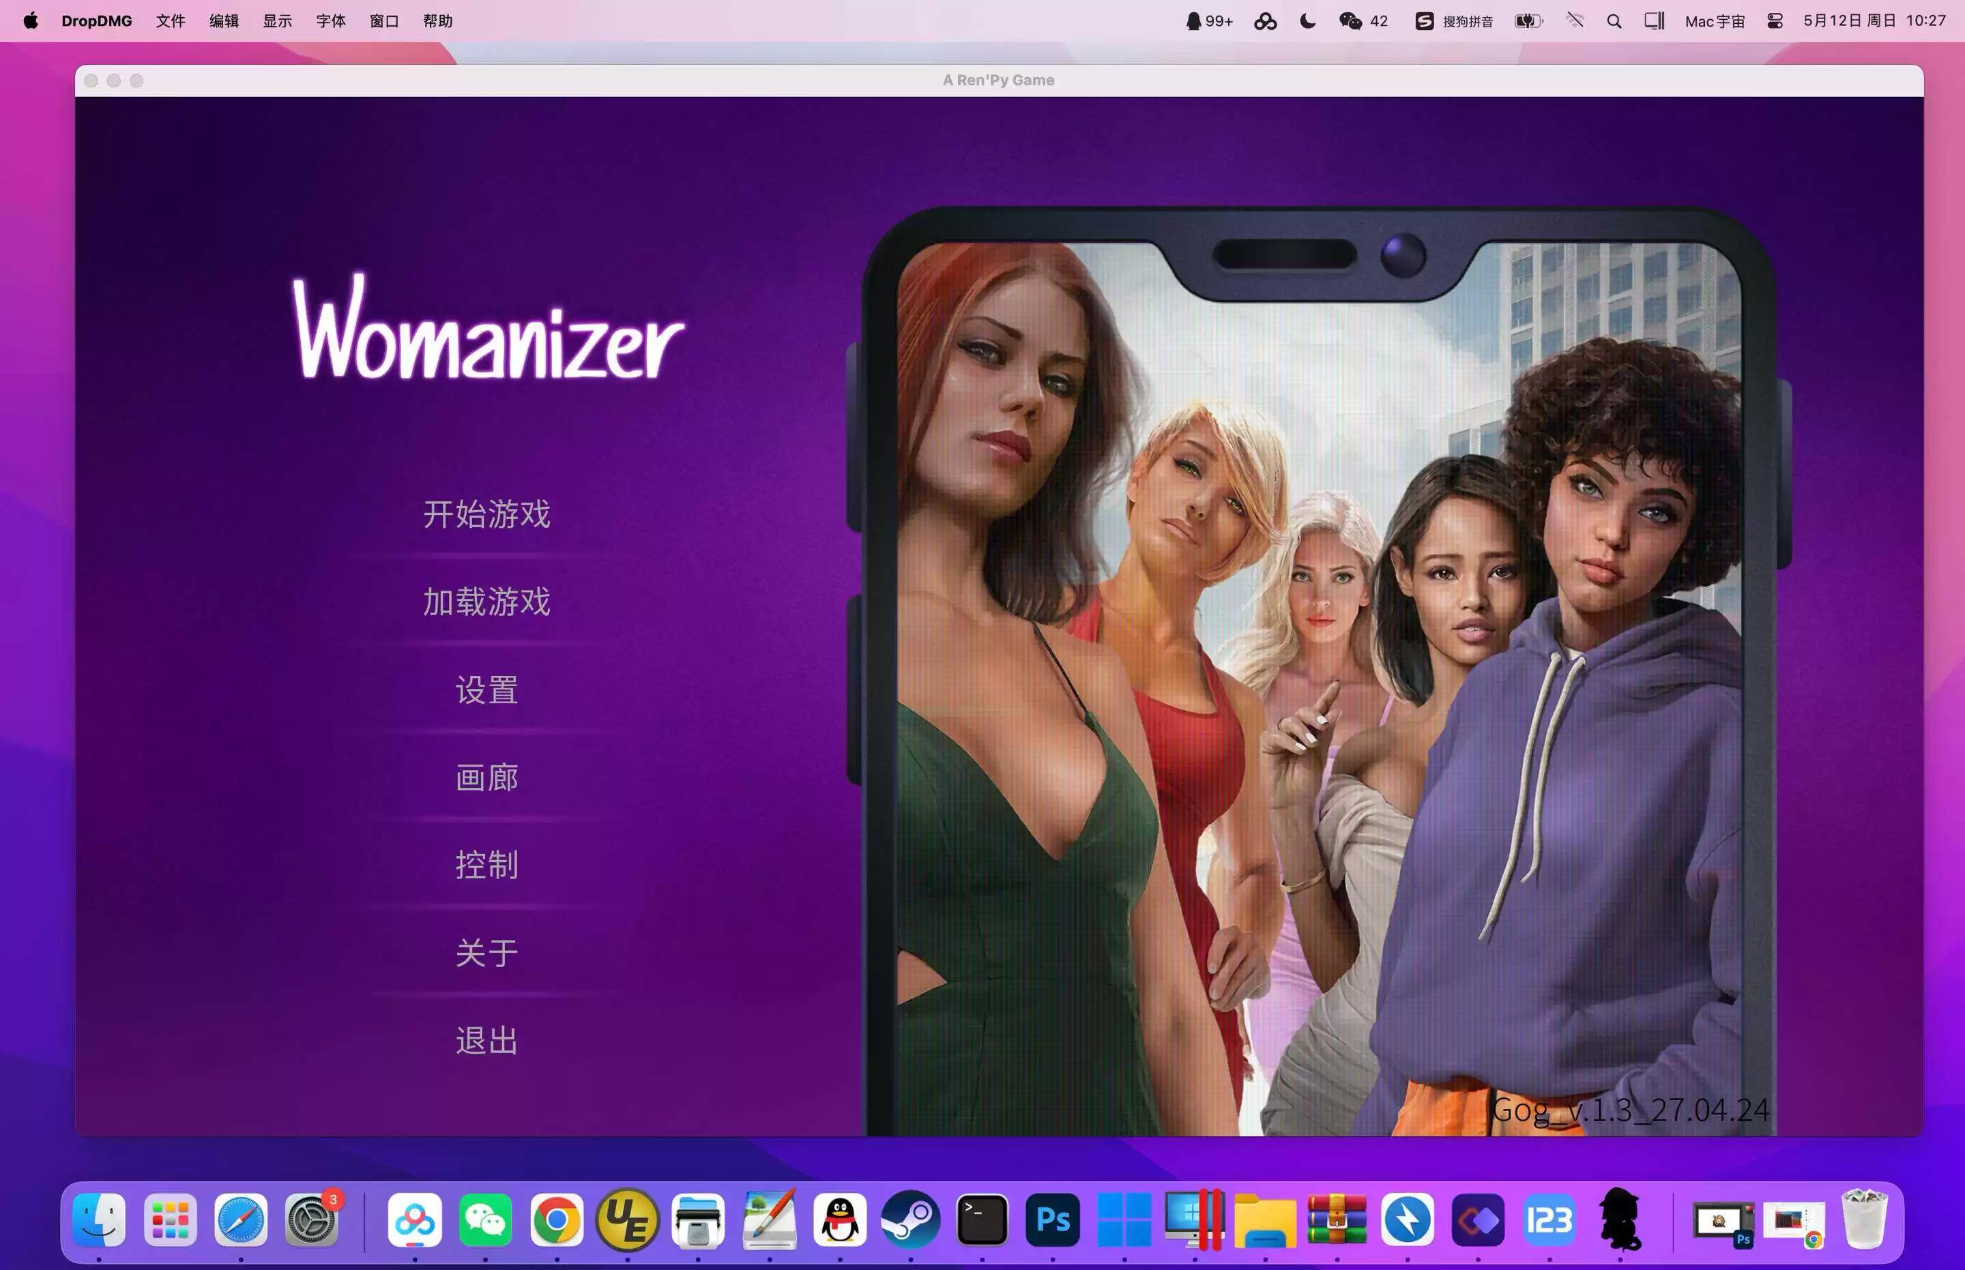Open the minimized Photoshop window in Dock

[x=1723, y=1224]
